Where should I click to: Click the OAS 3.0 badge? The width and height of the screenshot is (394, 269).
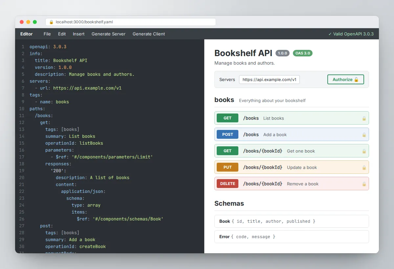303,53
